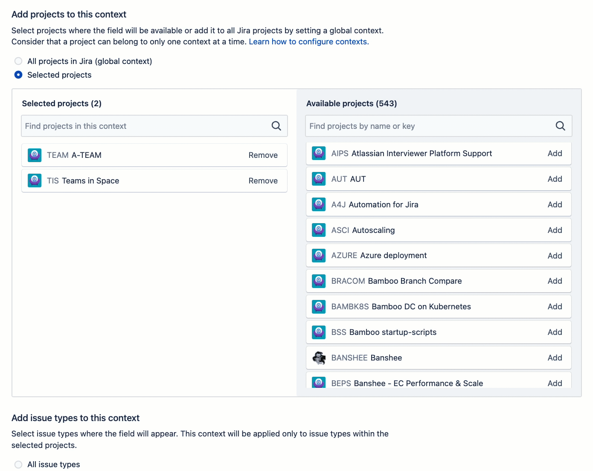
Task: Select the Selected projects radio button
Action: coord(18,75)
